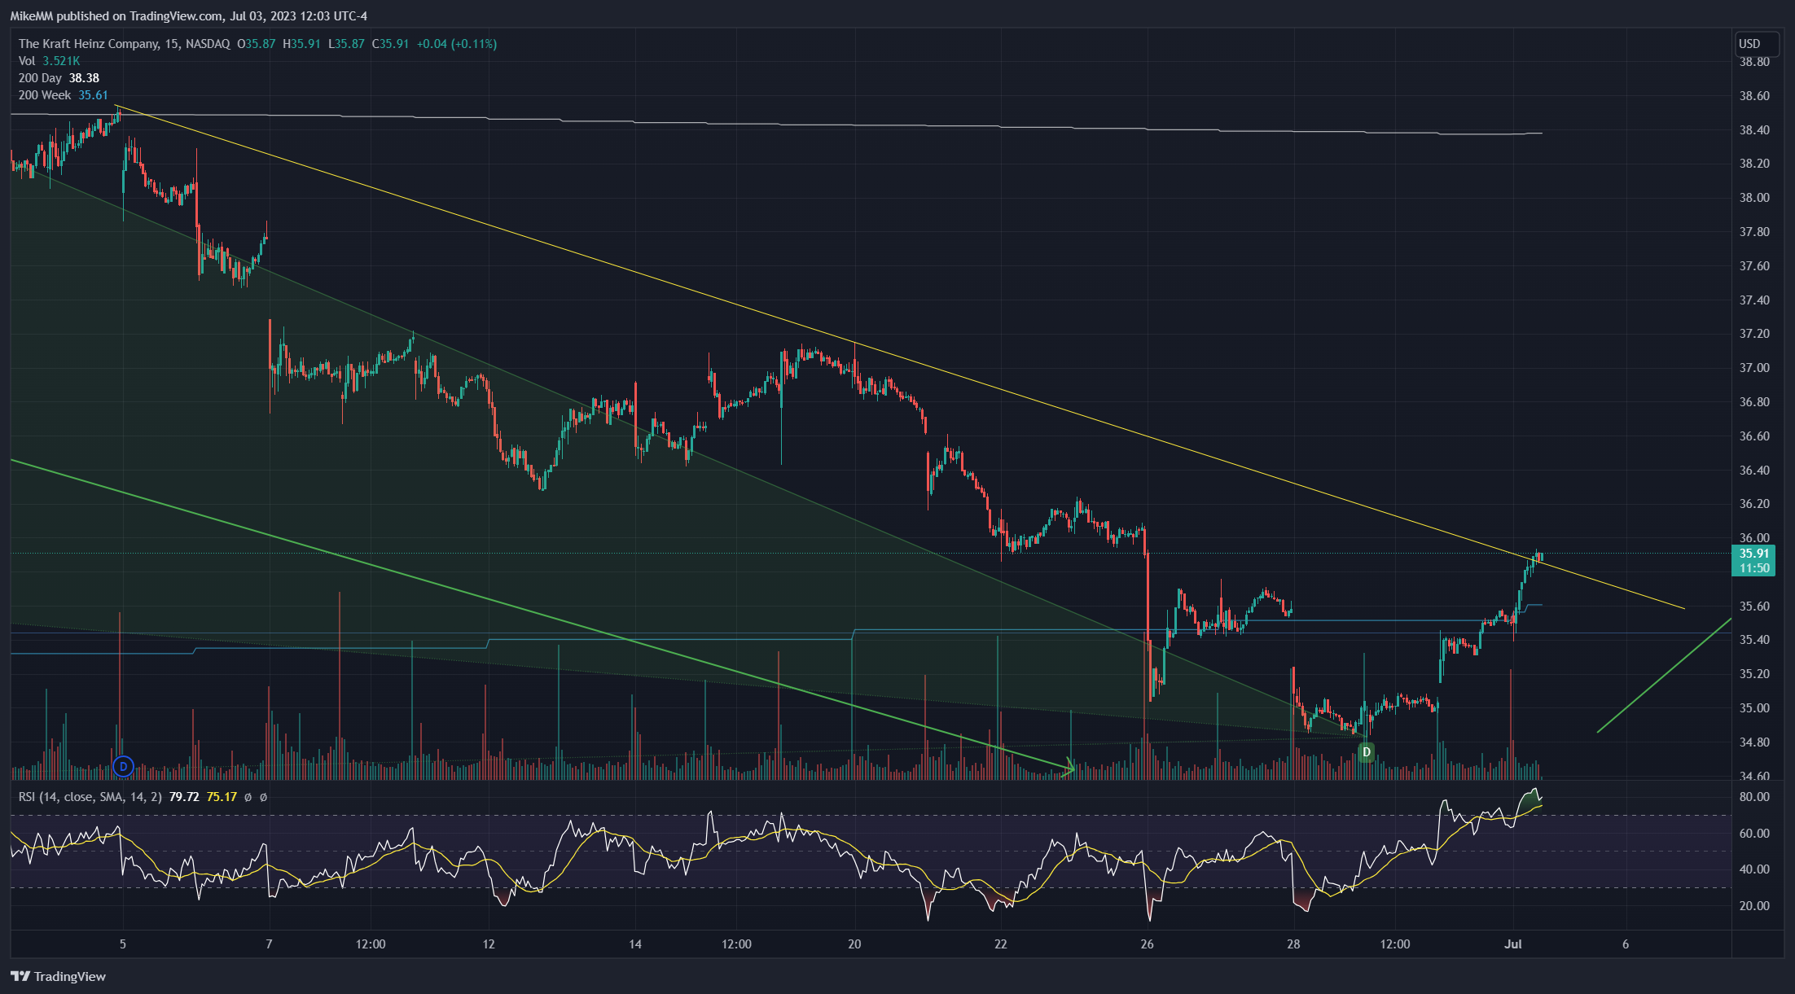This screenshot has height=994, width=1795.
Task: Click the RSI moving average value 75.17
Action: (222, 797)
